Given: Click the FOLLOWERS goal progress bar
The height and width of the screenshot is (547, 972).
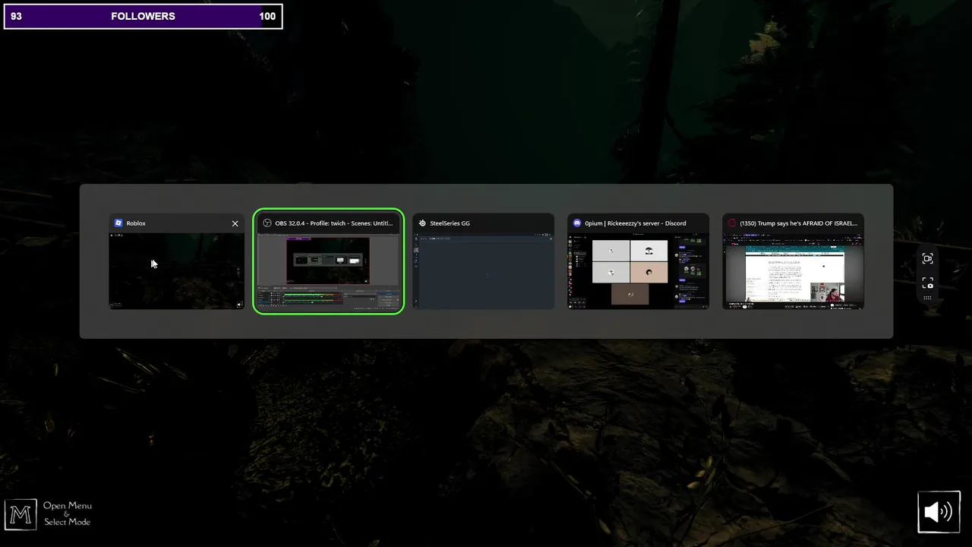Looking at the screenshot, I should click(x=144, y=16).
